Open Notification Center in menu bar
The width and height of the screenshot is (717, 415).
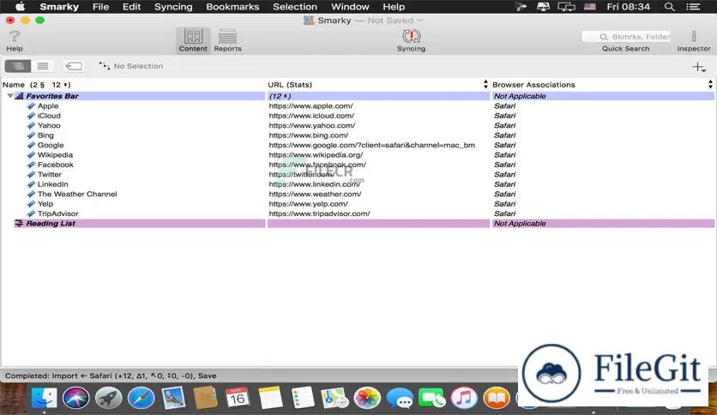coord(693,7)
